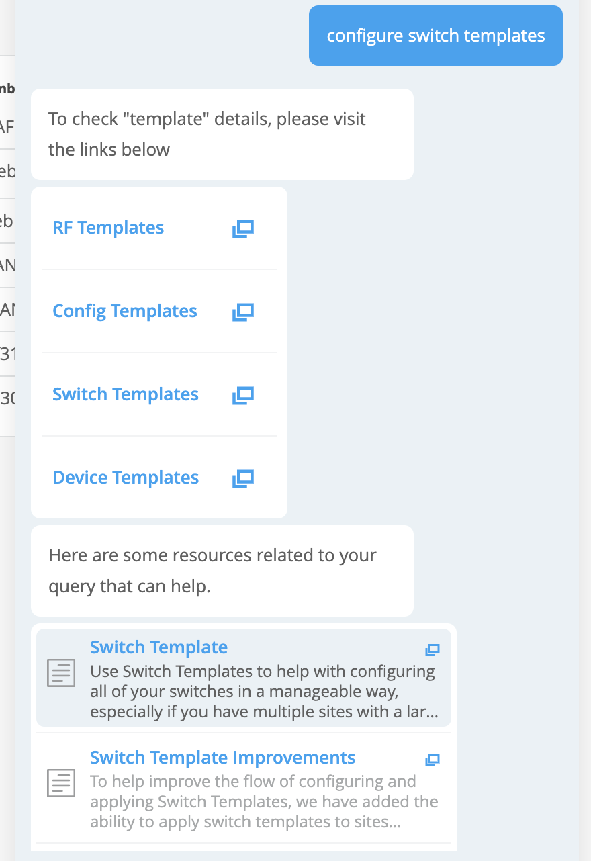Click Device Templates new-window icon

[242, 478]
